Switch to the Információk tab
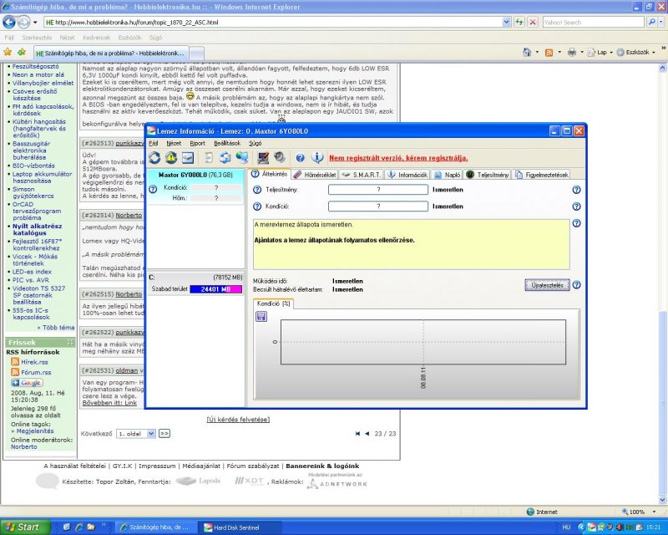Image resolution: width=668 pixels, height=535 pixels. click(x=407, y=175)
